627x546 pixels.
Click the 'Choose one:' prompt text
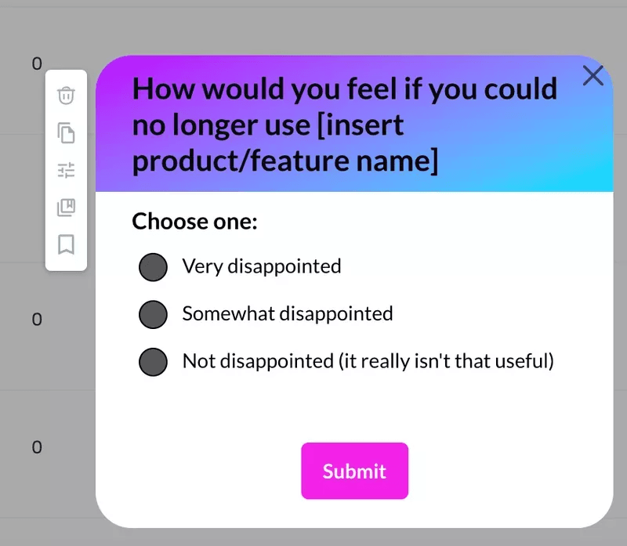coord(194,222)
